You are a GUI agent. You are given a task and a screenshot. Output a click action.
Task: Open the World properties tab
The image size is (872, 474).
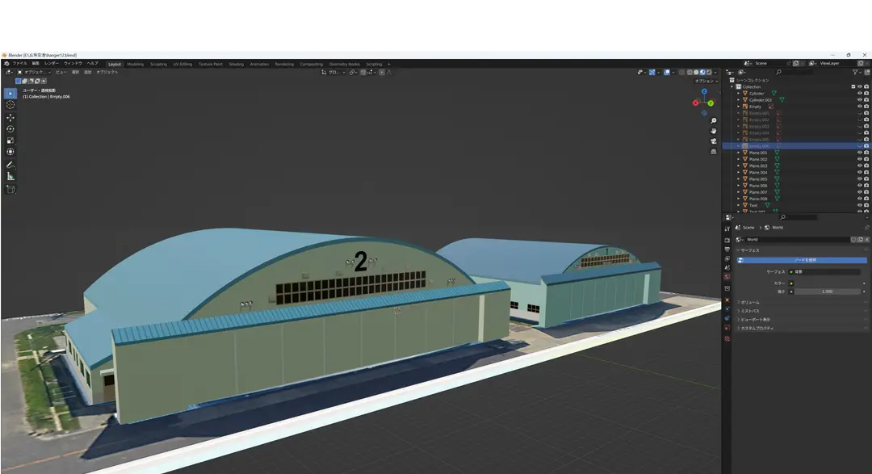[727, 276]
